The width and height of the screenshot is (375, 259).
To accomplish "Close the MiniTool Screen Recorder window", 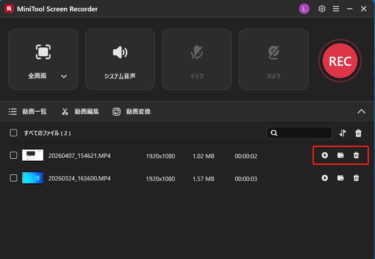I will (x=364, y=9).
